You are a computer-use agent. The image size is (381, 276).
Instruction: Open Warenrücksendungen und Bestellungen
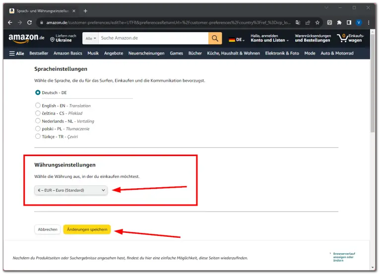(313, 38)
